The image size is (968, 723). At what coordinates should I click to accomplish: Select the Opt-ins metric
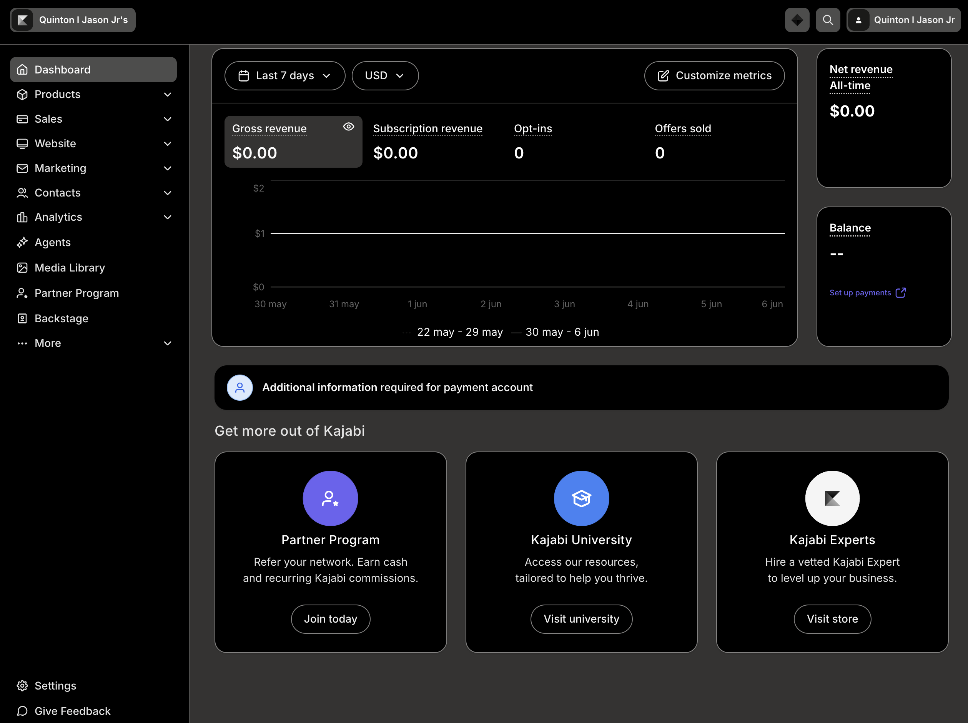(x=575, y=142)
